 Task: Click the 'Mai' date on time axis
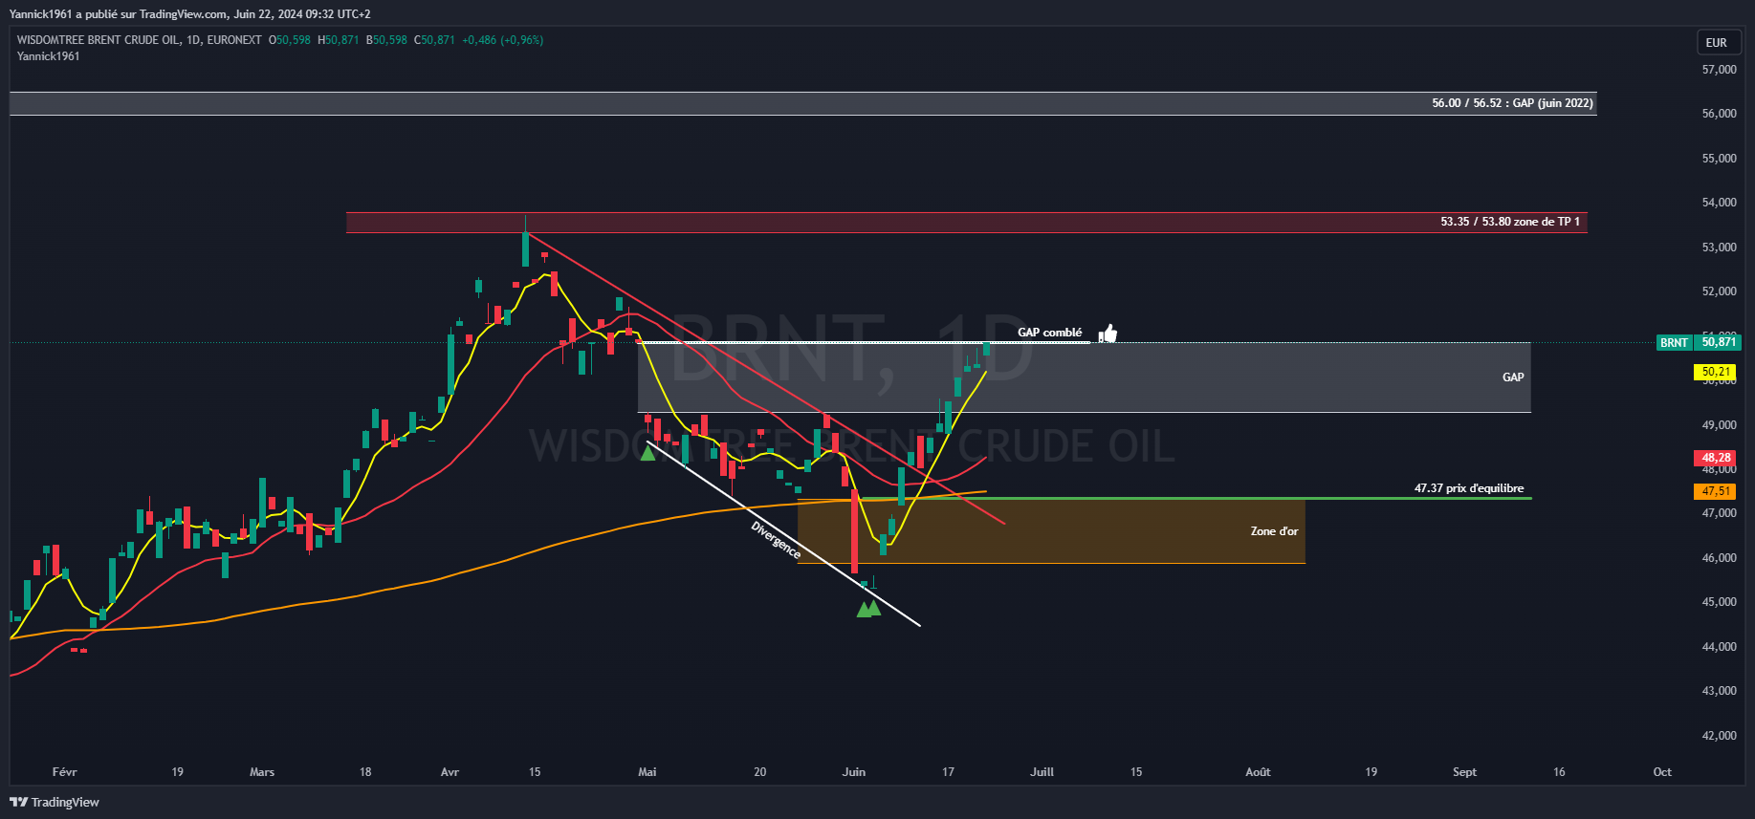point(647,772)
